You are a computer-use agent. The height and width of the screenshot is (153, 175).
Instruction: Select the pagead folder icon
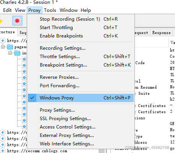[x=10, y=47]
